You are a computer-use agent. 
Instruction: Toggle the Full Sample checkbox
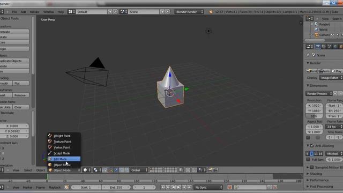pyautogui.click(x=308, y=160)
